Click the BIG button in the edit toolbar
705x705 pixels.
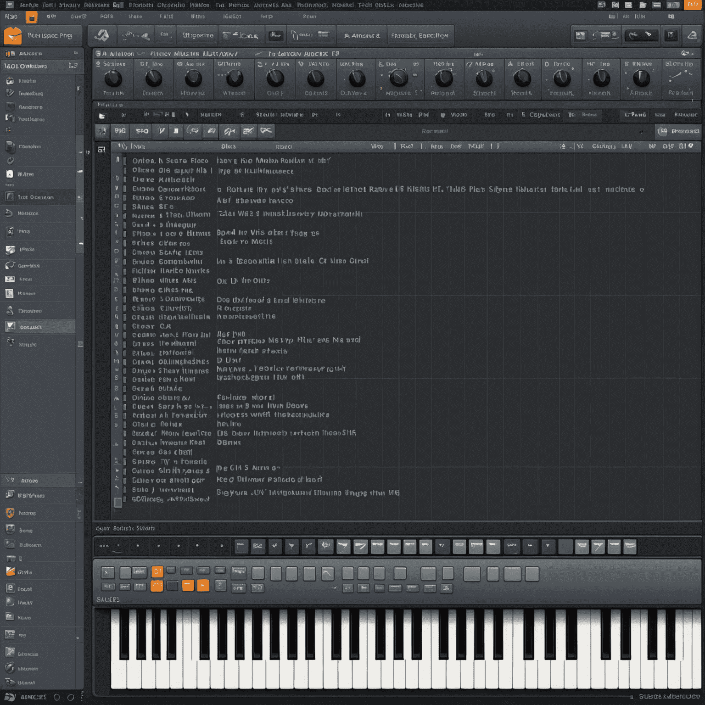[120, 131]
